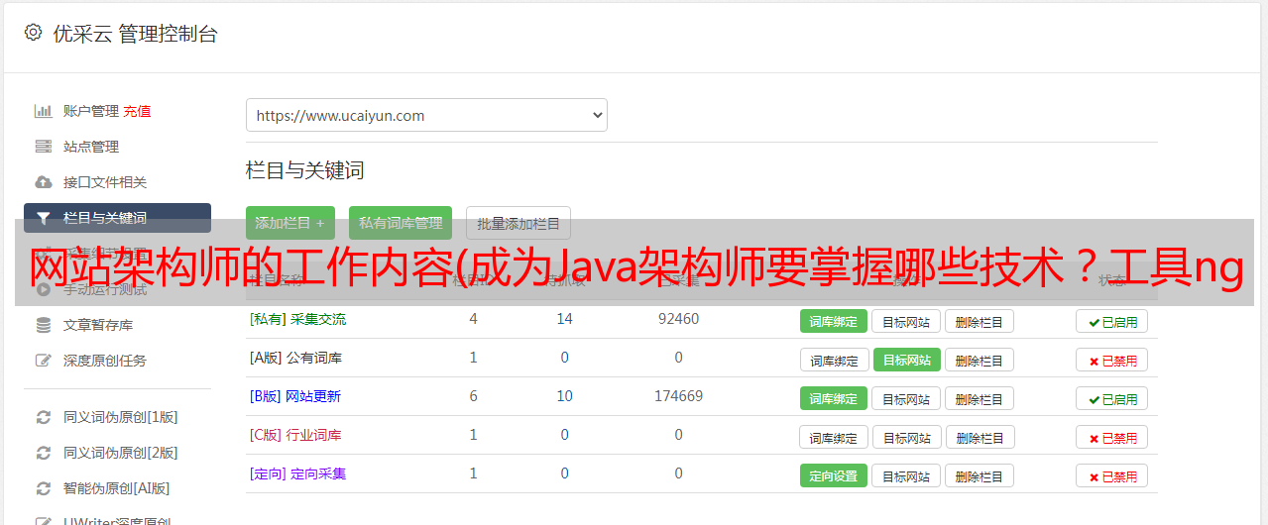The height and width of the screenshot is (525, 1268).
Task: Click the refresh icon for 智能伪原创[AI版]
Action: tap(43, 488)
